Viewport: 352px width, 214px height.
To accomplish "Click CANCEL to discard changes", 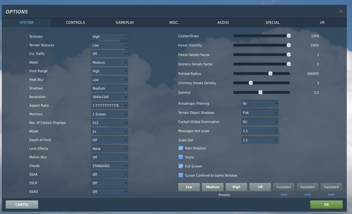I will pyautogui.click(x=21, y=204).
